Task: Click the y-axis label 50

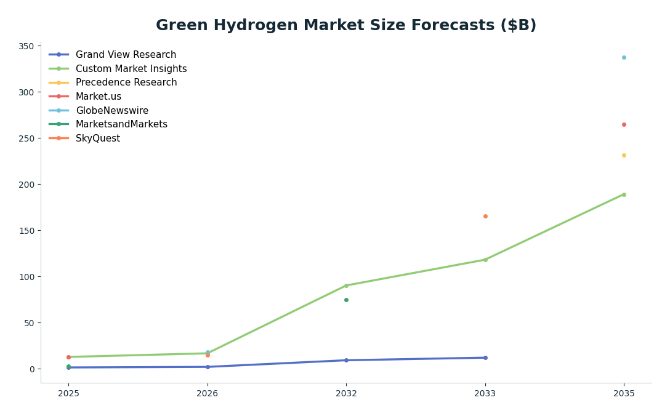Action: [29, 323]
